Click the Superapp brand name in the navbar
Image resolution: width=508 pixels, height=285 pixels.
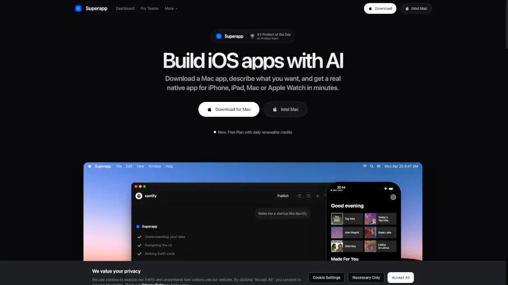click(x=96, y=8)
